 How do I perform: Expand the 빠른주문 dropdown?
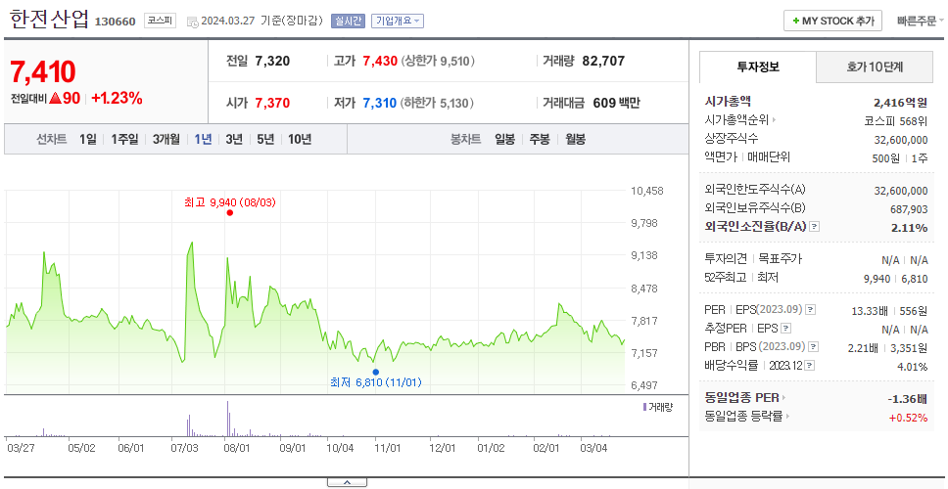pyautogui.click(x=921, y=21)
